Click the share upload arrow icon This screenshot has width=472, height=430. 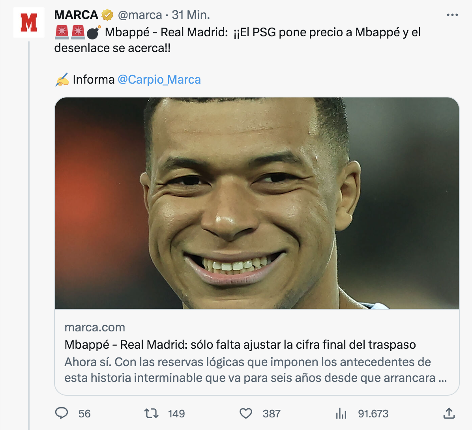point(449,413)
